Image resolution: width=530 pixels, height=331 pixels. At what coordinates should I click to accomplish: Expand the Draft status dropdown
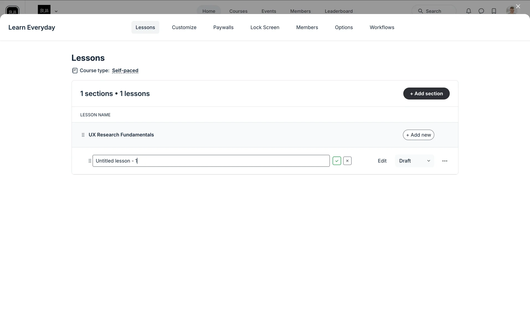point(414,161)
